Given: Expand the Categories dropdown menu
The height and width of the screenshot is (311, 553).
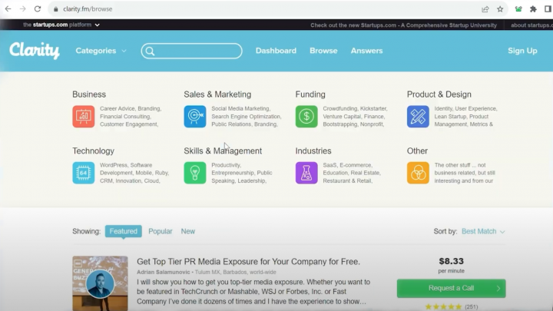Looking at the screenshot, I should pyautogui.click(x=101, y=51).
